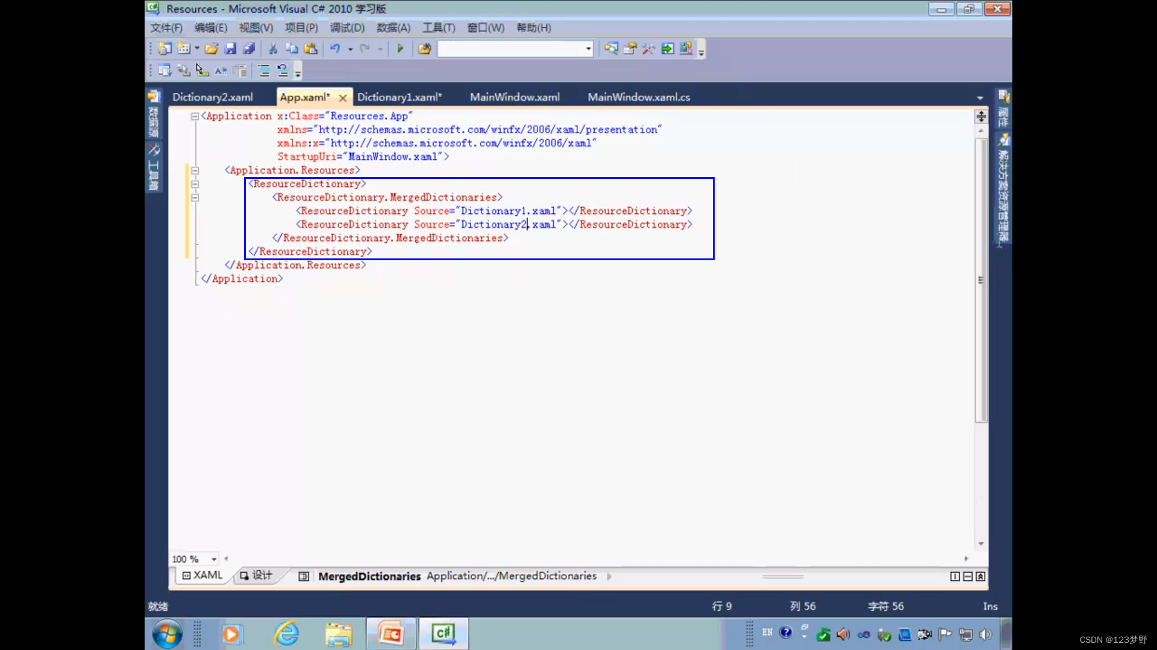Collapse the outer ResourceDictionary element outline

point(195,184)
